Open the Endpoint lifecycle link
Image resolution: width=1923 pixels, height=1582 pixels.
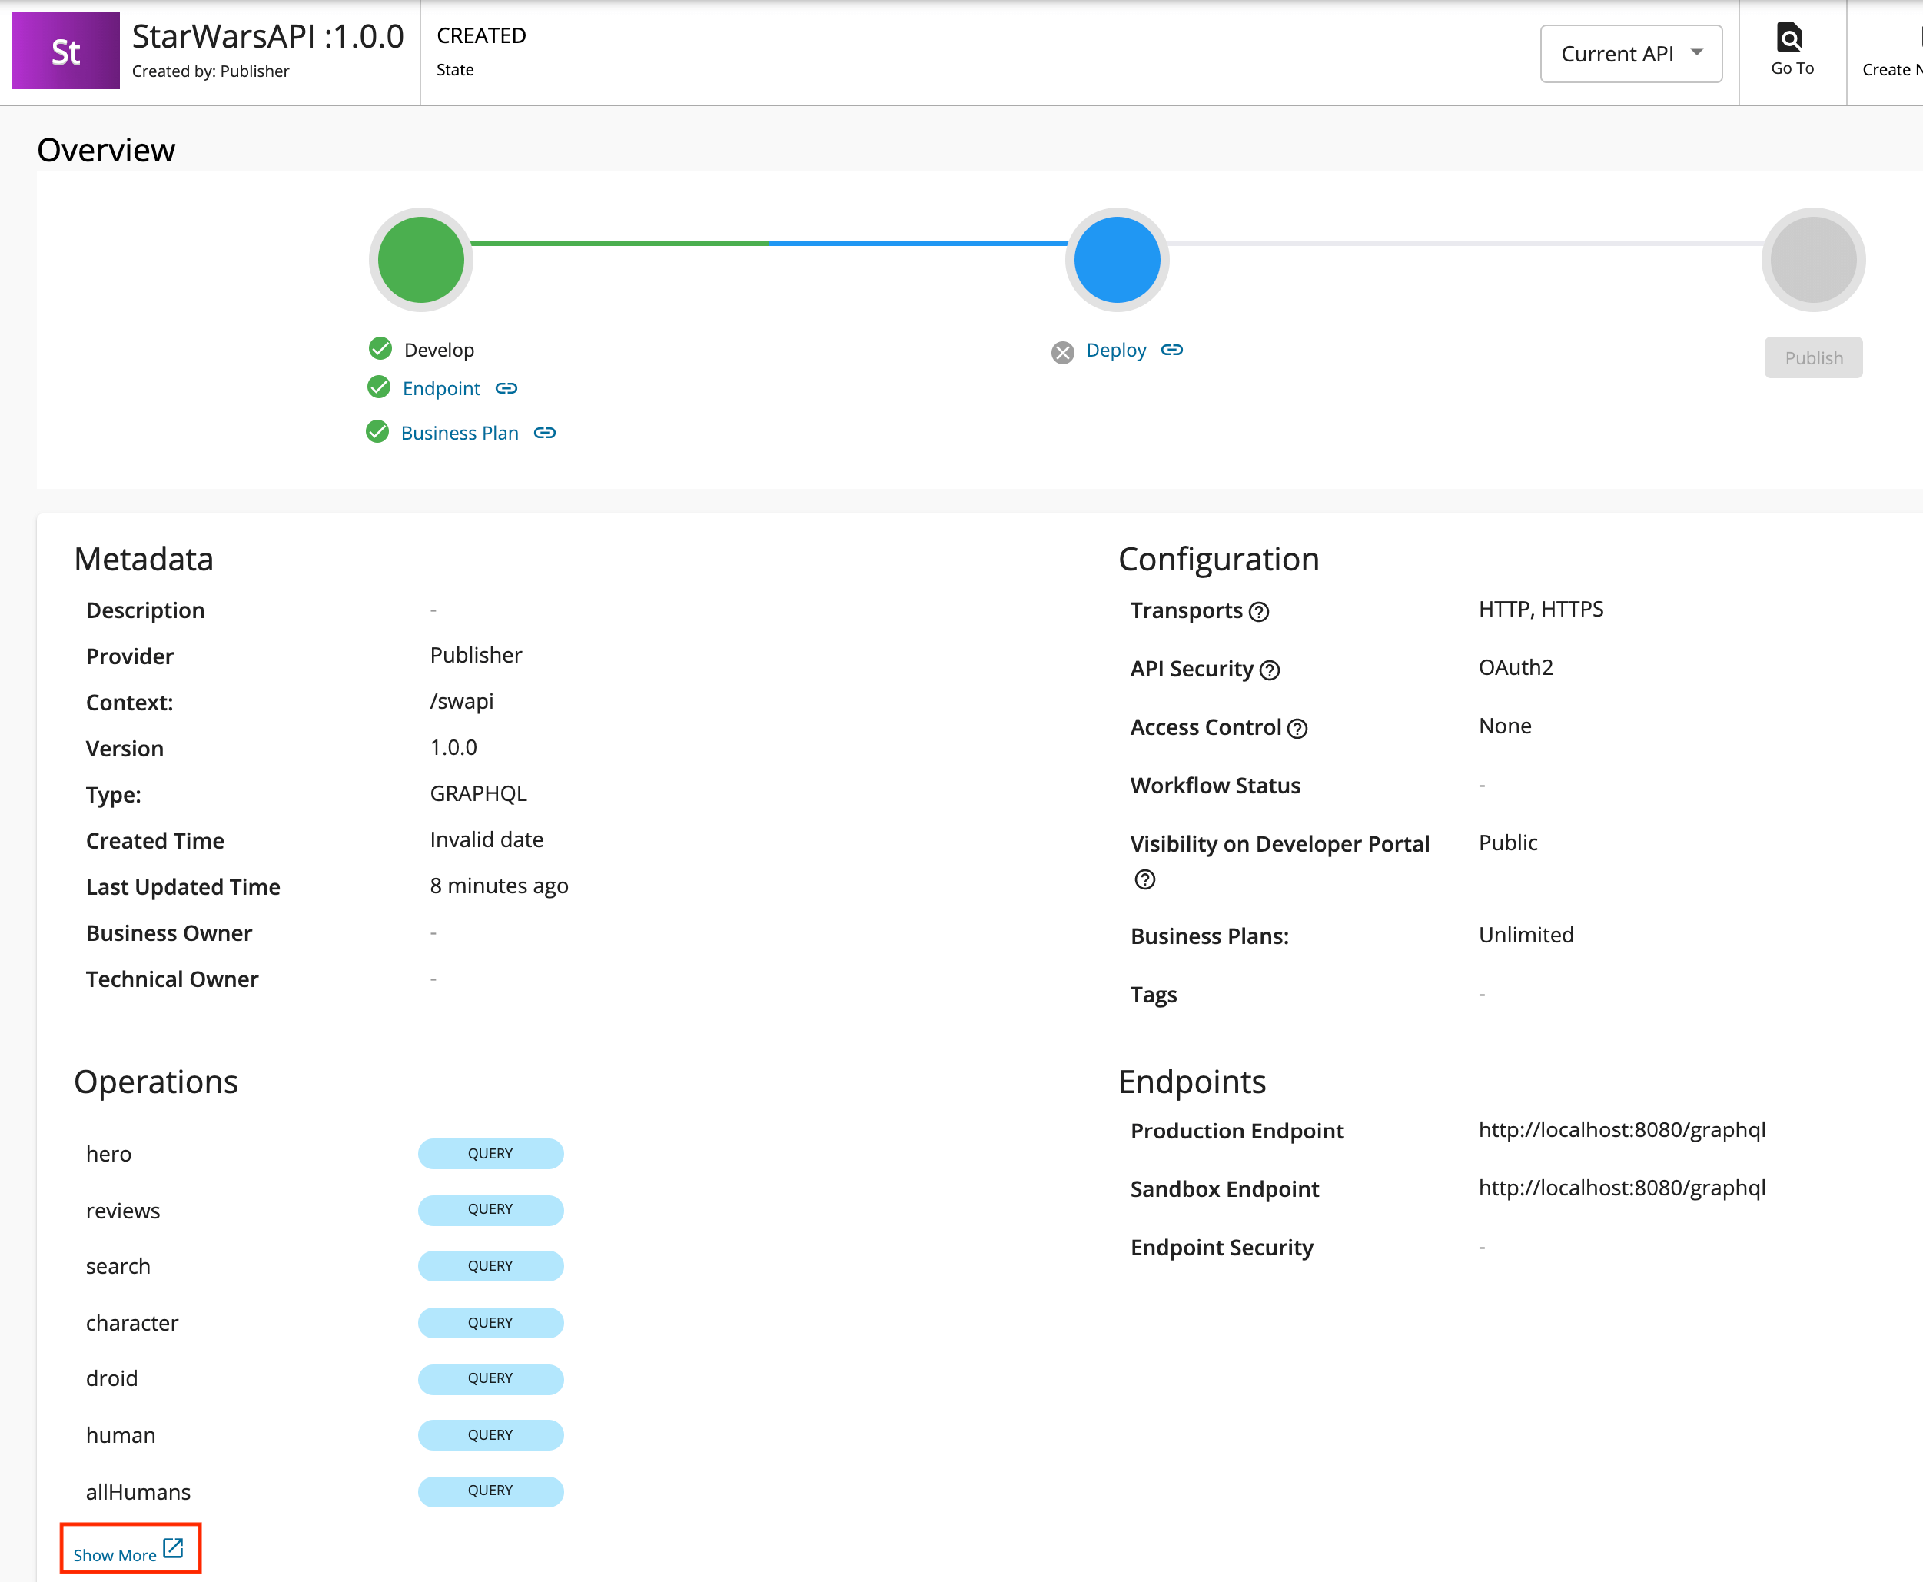(441, 388)
